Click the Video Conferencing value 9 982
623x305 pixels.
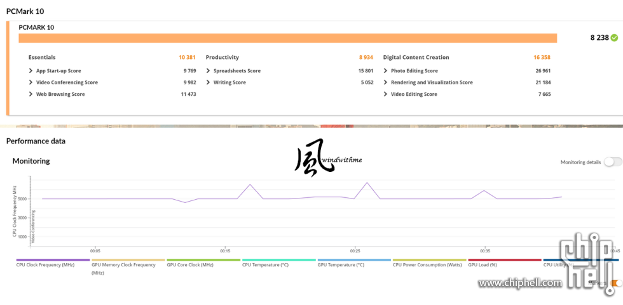pyautogui.click(x=189, y=82)
